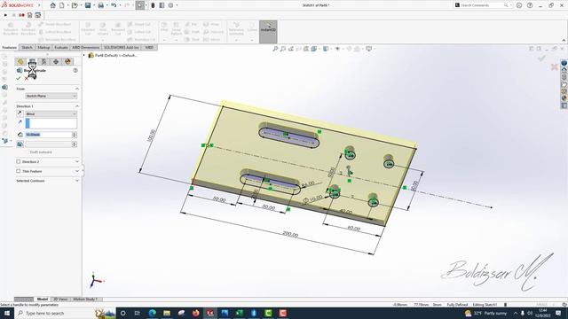Viewport: 568px width, 319px height.
Task: Adjust the draft angle stepper arrows
Action: tap(75, 144)
